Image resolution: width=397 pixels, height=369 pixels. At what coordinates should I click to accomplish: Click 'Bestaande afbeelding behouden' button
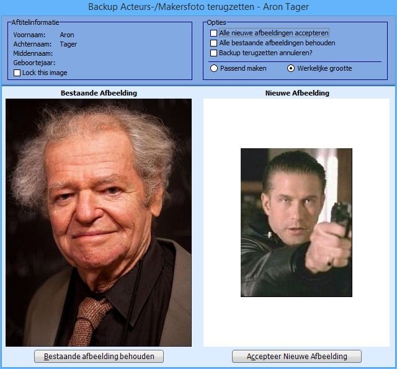click(x=99, y=357)
